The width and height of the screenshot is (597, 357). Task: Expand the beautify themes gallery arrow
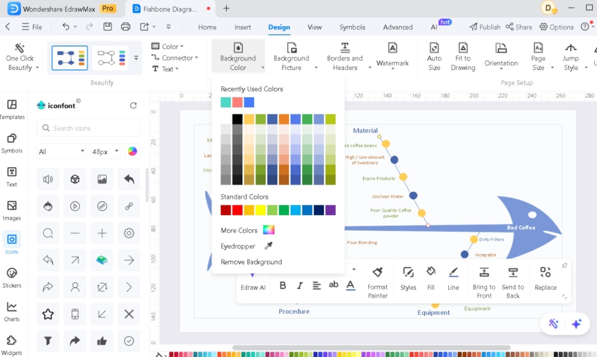pos(136,58)
